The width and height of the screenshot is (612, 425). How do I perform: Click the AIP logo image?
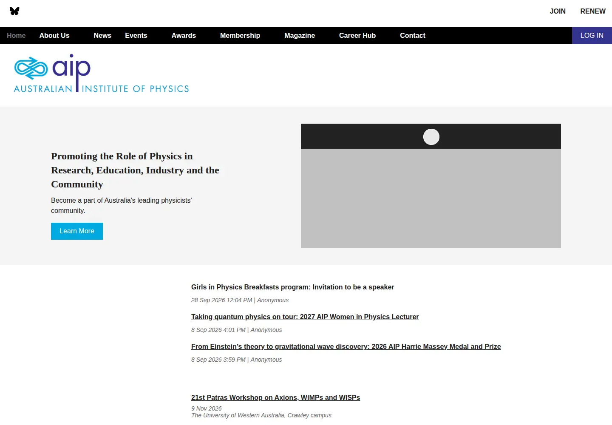(102, 73)
